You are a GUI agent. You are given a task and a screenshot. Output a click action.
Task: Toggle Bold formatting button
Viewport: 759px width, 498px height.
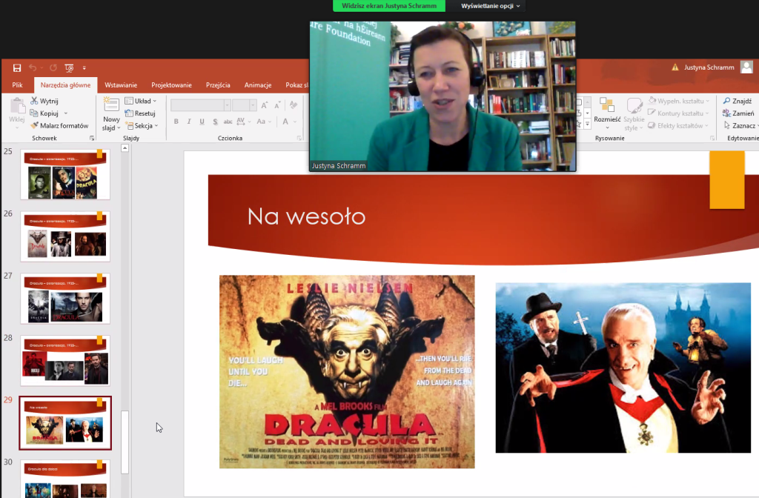(x=176, y=122)
